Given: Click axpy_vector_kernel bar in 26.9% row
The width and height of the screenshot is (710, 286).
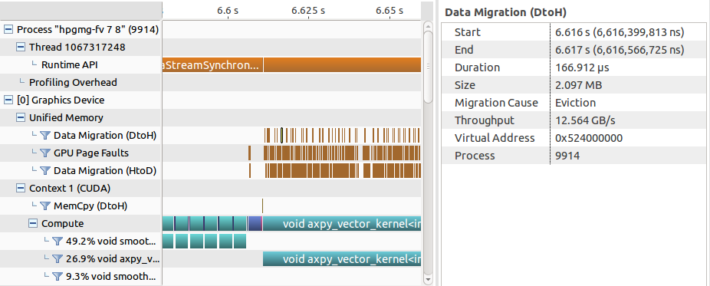Looking at the screenshot, I should [x=342, y=259].
